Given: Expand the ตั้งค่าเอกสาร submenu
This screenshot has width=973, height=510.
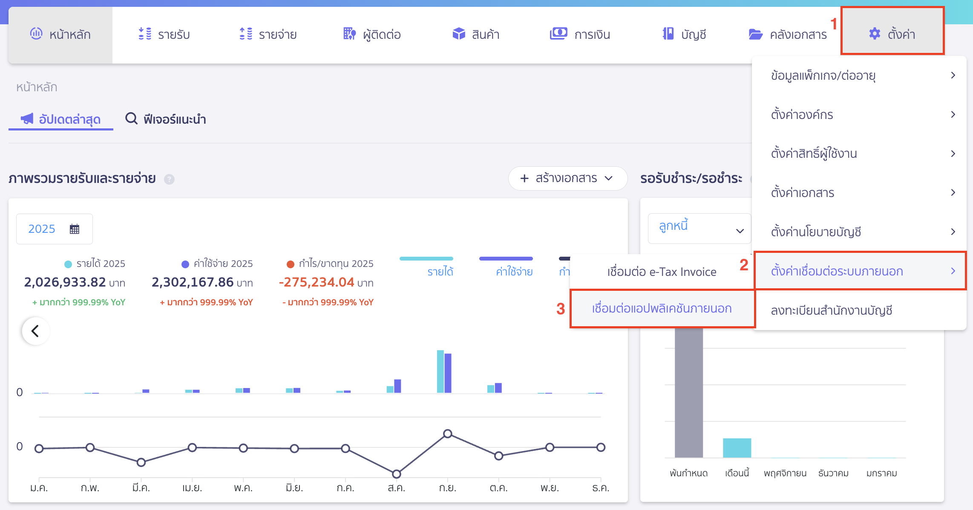Looking at the screenshot, I should [861, 192].
